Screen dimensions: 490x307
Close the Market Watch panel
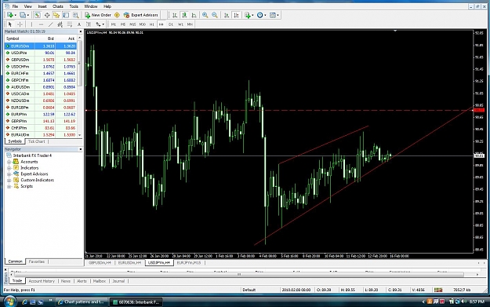click(80, 31)
